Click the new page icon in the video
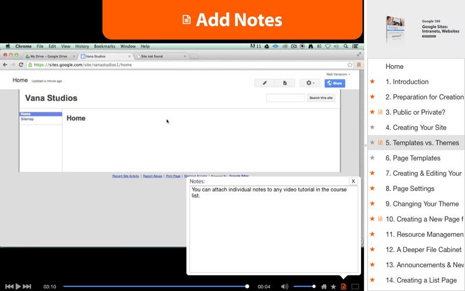The height and width of the screenshot is (291, 465). coord(285,83)
